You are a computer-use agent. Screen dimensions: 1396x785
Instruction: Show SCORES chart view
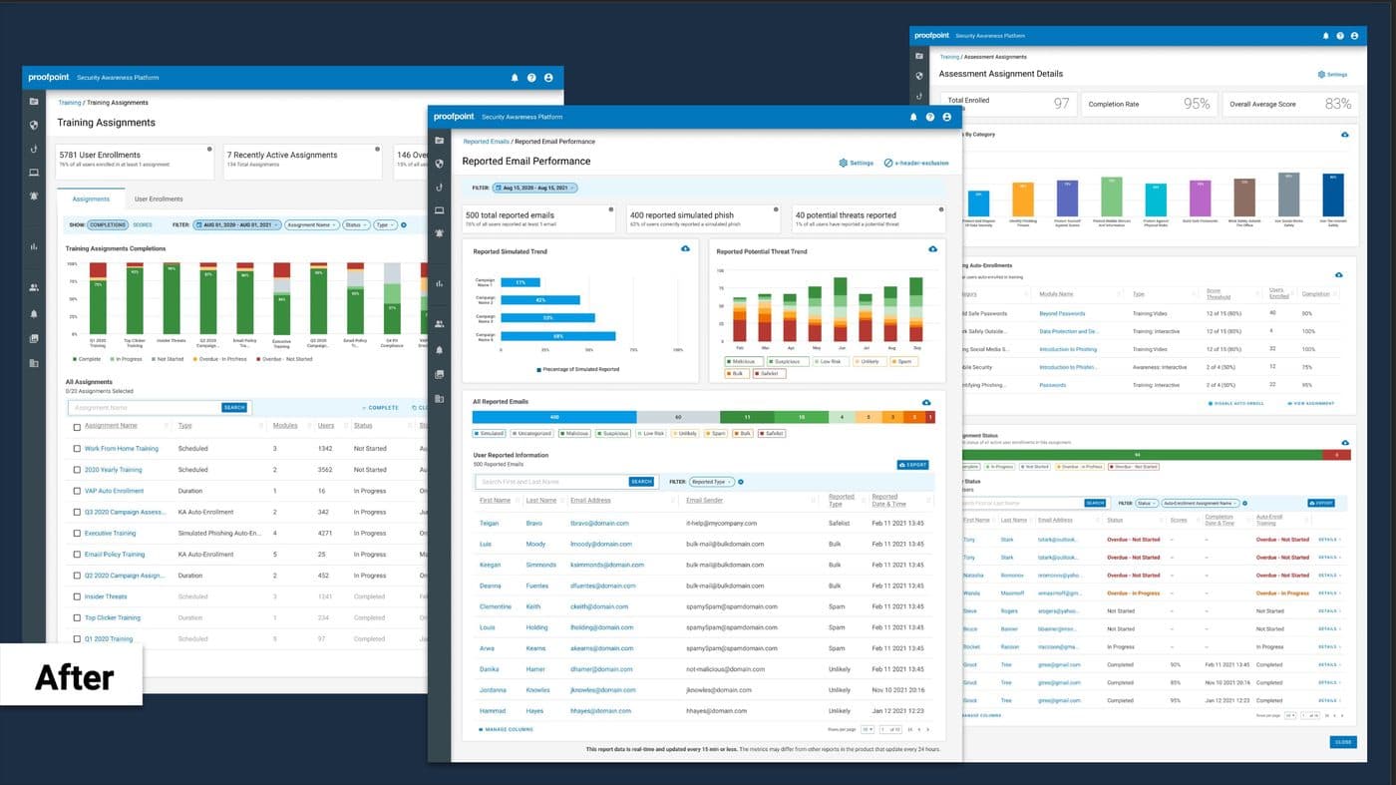[x=143, y=225]
